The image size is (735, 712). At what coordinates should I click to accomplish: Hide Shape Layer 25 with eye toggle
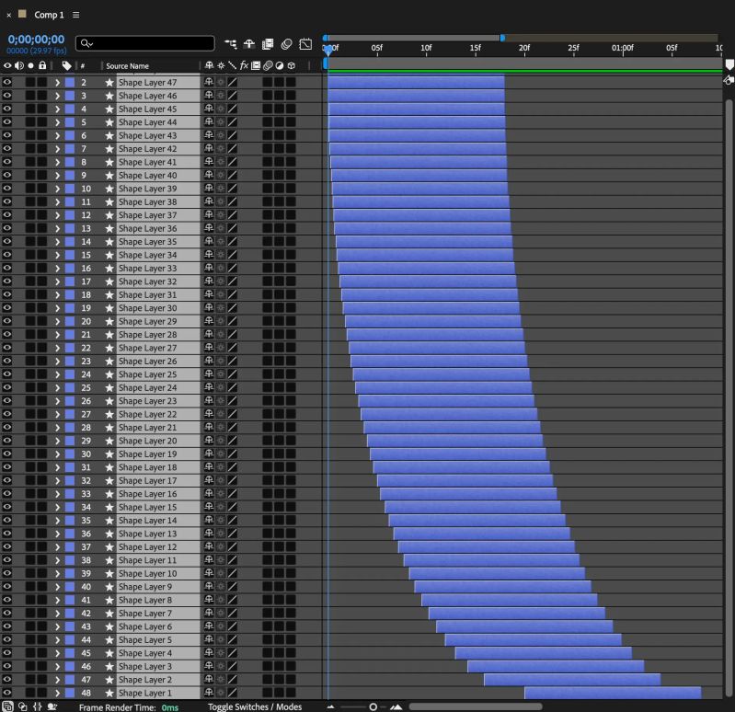click(7, 374)
